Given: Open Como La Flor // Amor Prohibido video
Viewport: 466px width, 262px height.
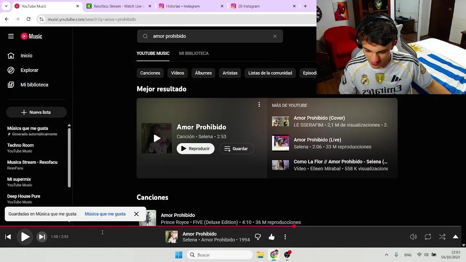Looking at the screenshot, I should coord(330,165).
